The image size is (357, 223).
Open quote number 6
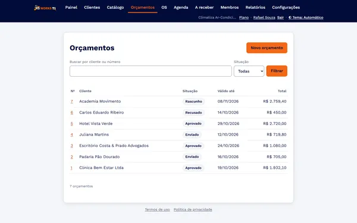(72, 112)
